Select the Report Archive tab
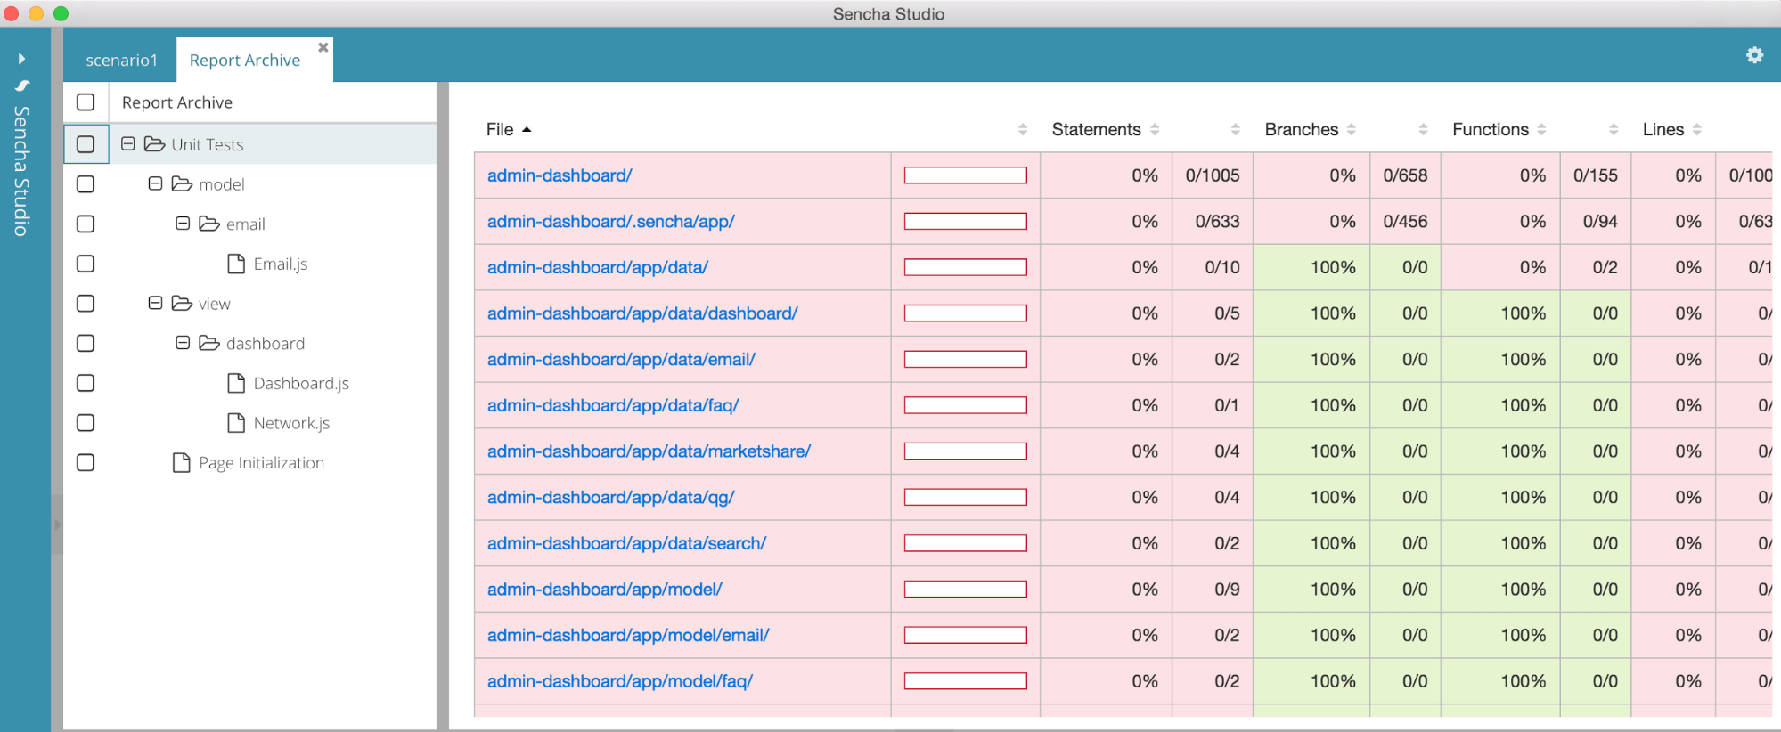Image resolution: width=1781 pixels, height=732 pixels. [245, 60]
